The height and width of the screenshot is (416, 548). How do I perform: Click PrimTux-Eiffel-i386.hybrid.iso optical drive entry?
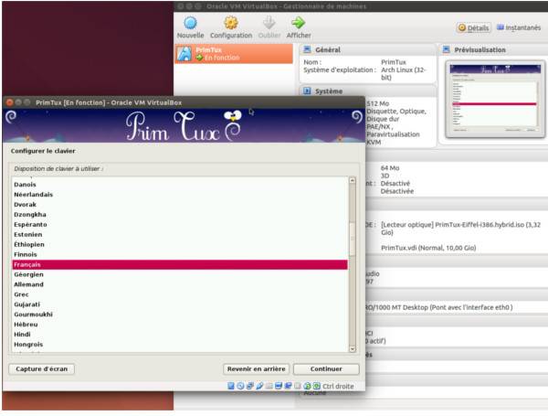460,229
